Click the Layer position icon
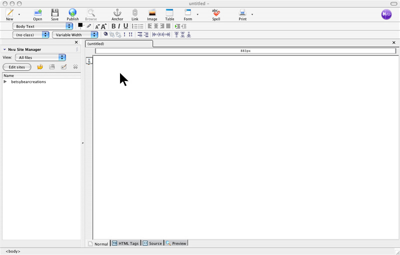 click(x=105, y=34)
